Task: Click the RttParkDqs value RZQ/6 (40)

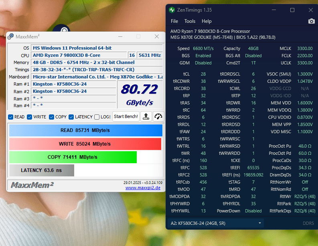Action: tap(305, 211)
